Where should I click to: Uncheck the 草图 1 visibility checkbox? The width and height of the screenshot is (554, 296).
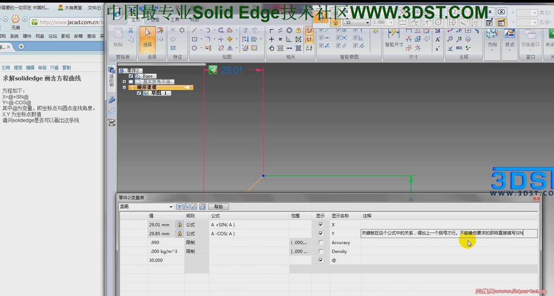tap(139, 93)
